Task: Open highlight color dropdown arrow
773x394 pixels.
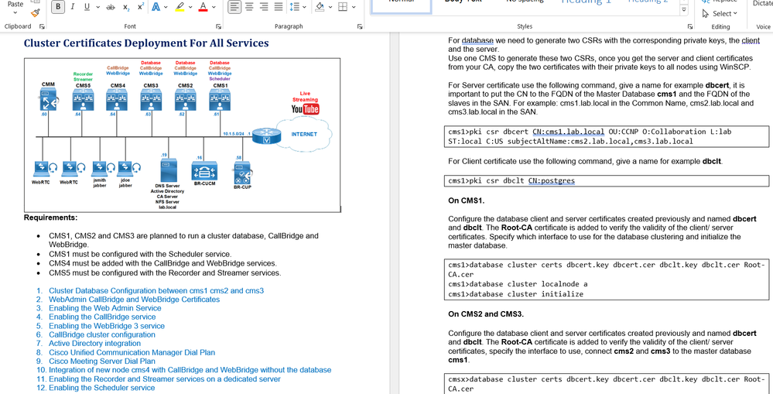Action: coord(190,7)
